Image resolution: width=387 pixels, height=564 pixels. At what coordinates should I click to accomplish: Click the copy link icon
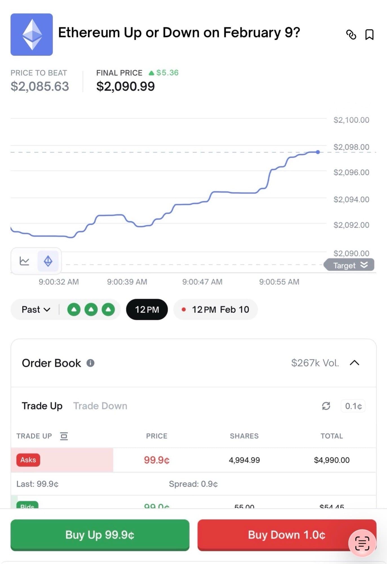pyautogui.click(x=351, y=35)
